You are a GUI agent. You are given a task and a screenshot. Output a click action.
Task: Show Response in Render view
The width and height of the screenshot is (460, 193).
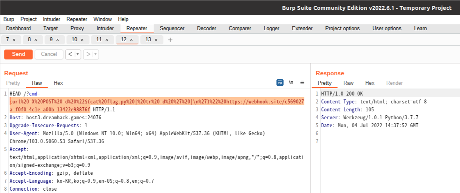click(x=394, y=83)
